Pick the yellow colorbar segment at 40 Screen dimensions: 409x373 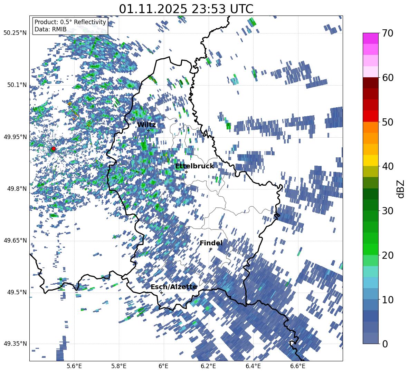pos(370,161)
